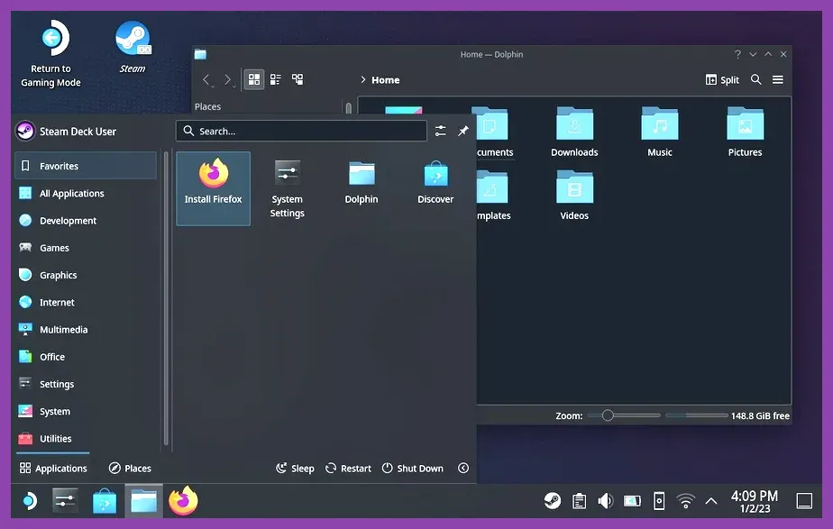Open Return to Gaming Mode desktop shortcut
The width and height of the screenshot is (833, 529).
(51, 54)
